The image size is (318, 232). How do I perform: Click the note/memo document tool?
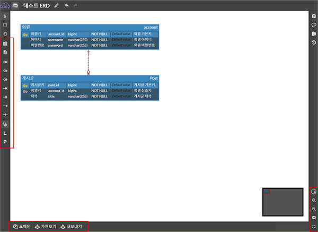(5, 53)
